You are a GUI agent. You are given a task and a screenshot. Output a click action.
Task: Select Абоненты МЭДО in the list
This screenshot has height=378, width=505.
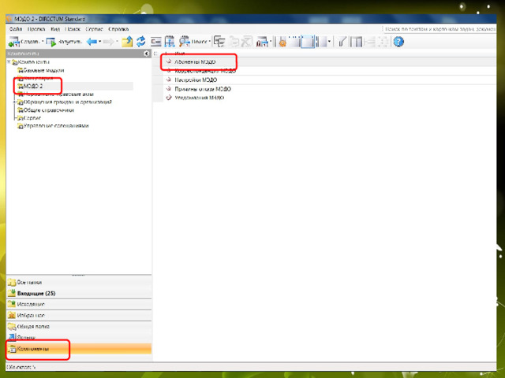[194, 61]
